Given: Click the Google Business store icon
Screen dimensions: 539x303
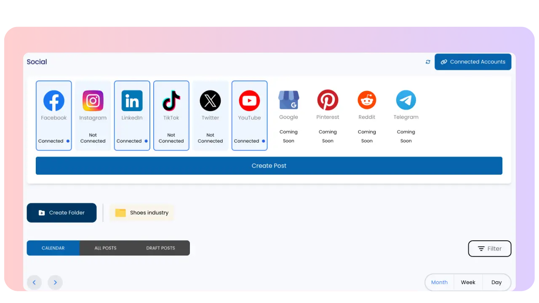Looking at the screenshot, I should coord(288,100).
